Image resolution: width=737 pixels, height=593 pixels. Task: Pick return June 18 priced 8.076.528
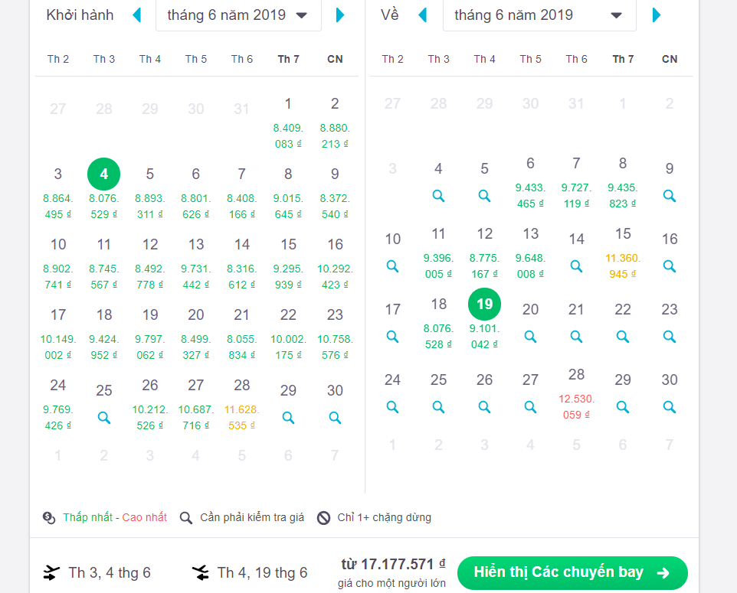(438, 324)
